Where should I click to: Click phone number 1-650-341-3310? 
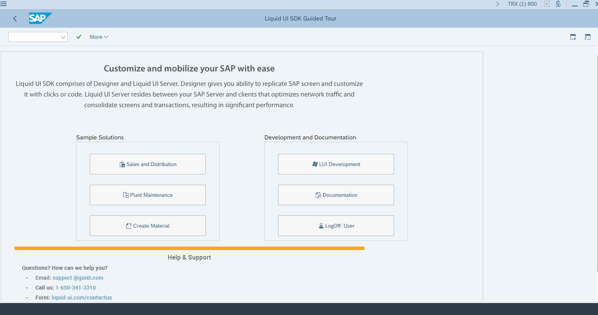coord(76,288)
